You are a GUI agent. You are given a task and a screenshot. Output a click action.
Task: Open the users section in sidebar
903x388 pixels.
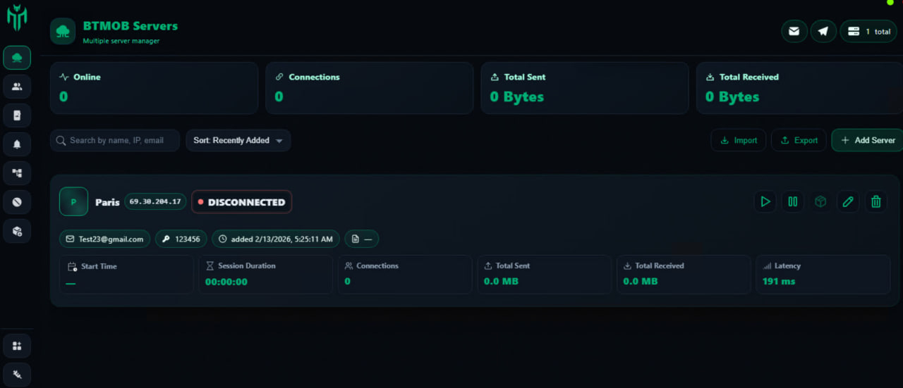(17, 87)
